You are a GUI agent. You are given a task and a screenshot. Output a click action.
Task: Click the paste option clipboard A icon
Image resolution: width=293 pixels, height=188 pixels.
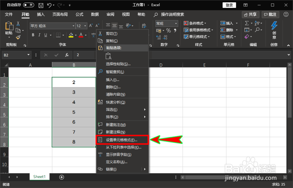click(x=108, y=56)
